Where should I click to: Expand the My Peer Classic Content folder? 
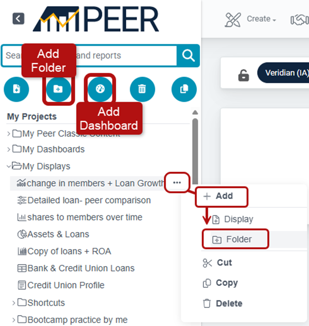tap(9, 134)
